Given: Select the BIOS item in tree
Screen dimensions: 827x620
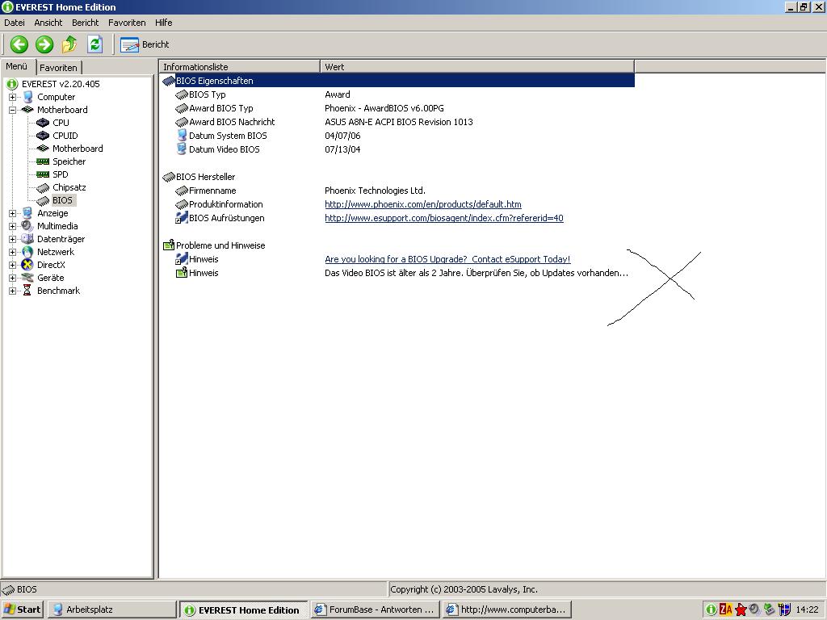Looking at the screenshot, I should pos(62,200).
